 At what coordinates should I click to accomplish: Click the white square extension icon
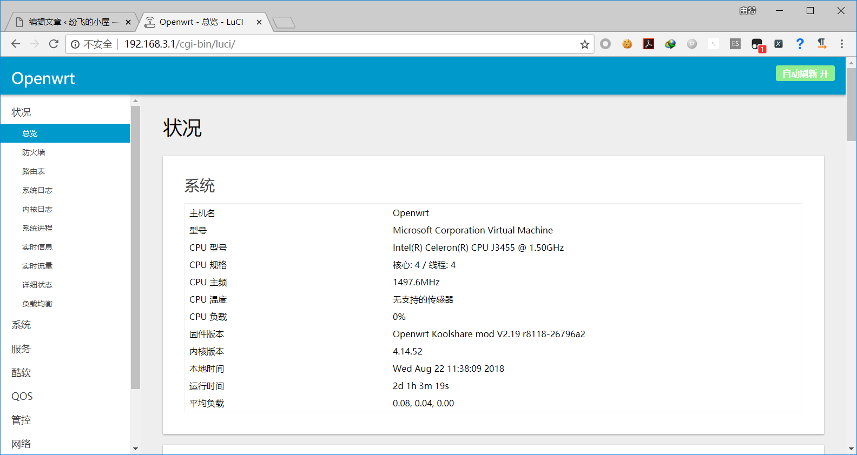click(714, 44)
